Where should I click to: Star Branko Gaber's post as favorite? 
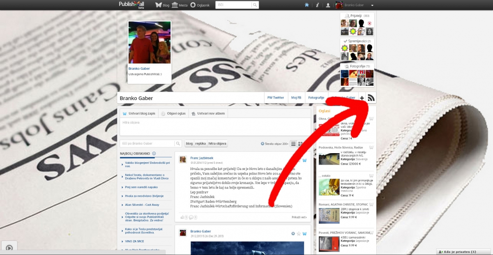click(x=299, y=233)
